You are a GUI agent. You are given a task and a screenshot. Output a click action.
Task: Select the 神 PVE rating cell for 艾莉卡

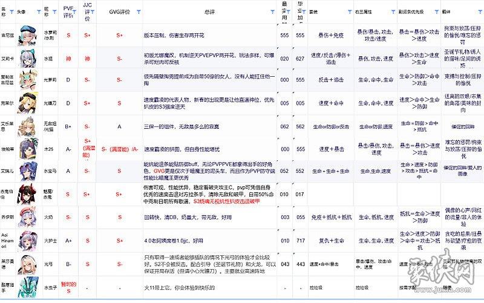point(69,58)
